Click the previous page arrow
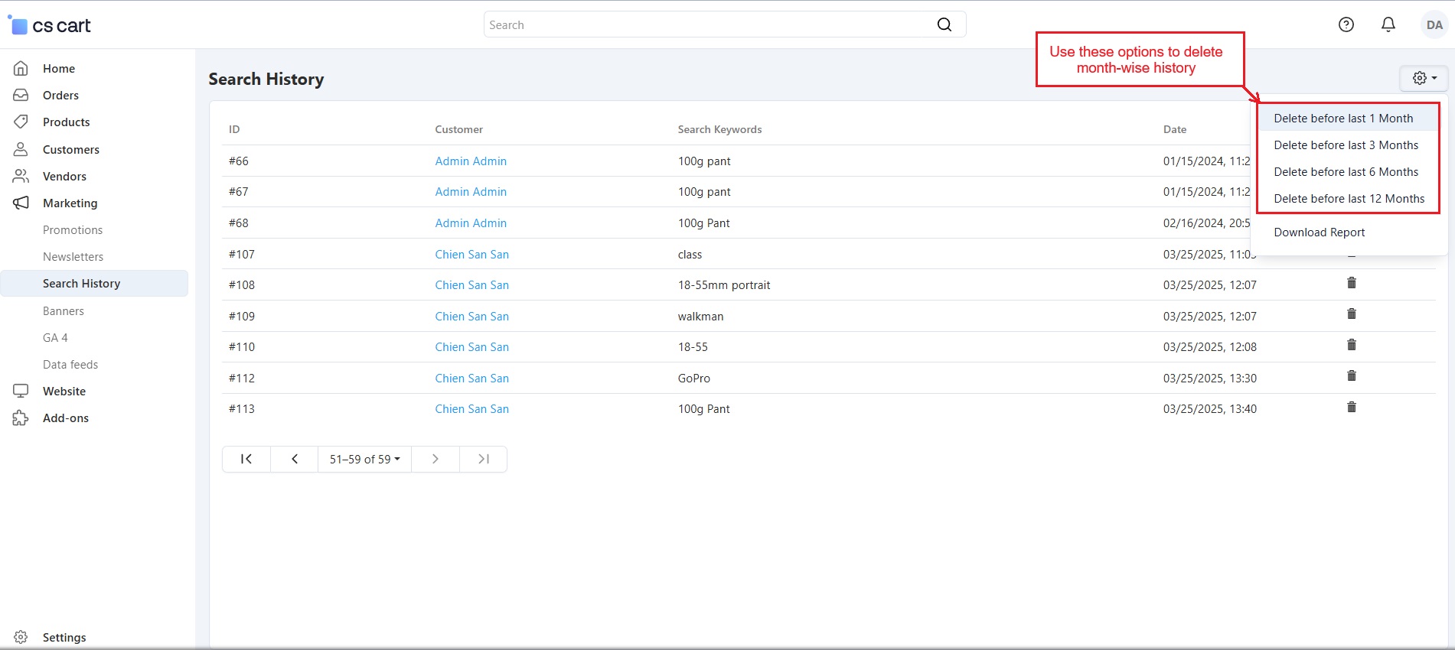 tap(295, 459)
